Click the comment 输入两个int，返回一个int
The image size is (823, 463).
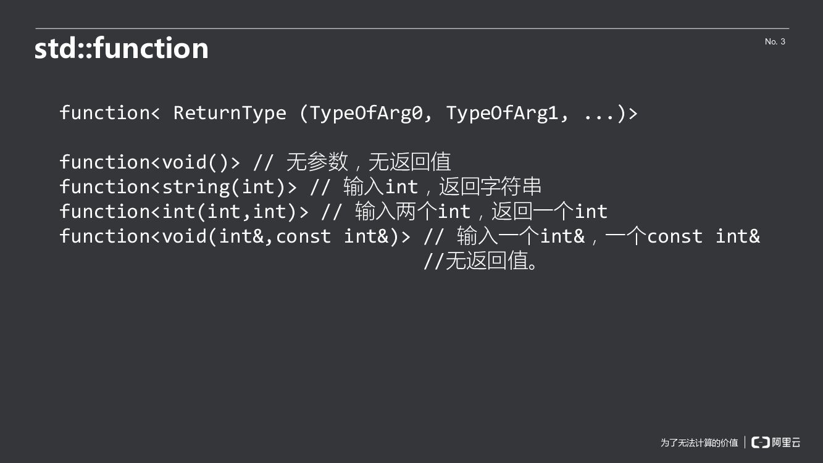click(481, 212)
